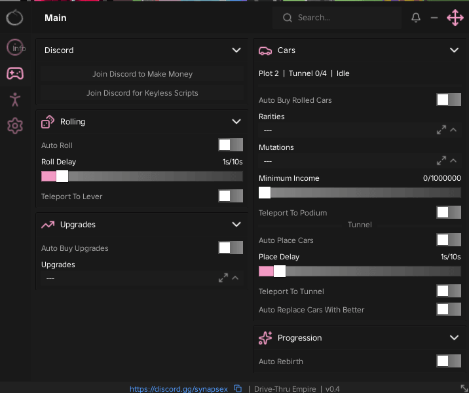The width and height of the screenshot is (469, 393).
Task: Adjust the Roll Delay slider
Action: click(x=142, y=176)
